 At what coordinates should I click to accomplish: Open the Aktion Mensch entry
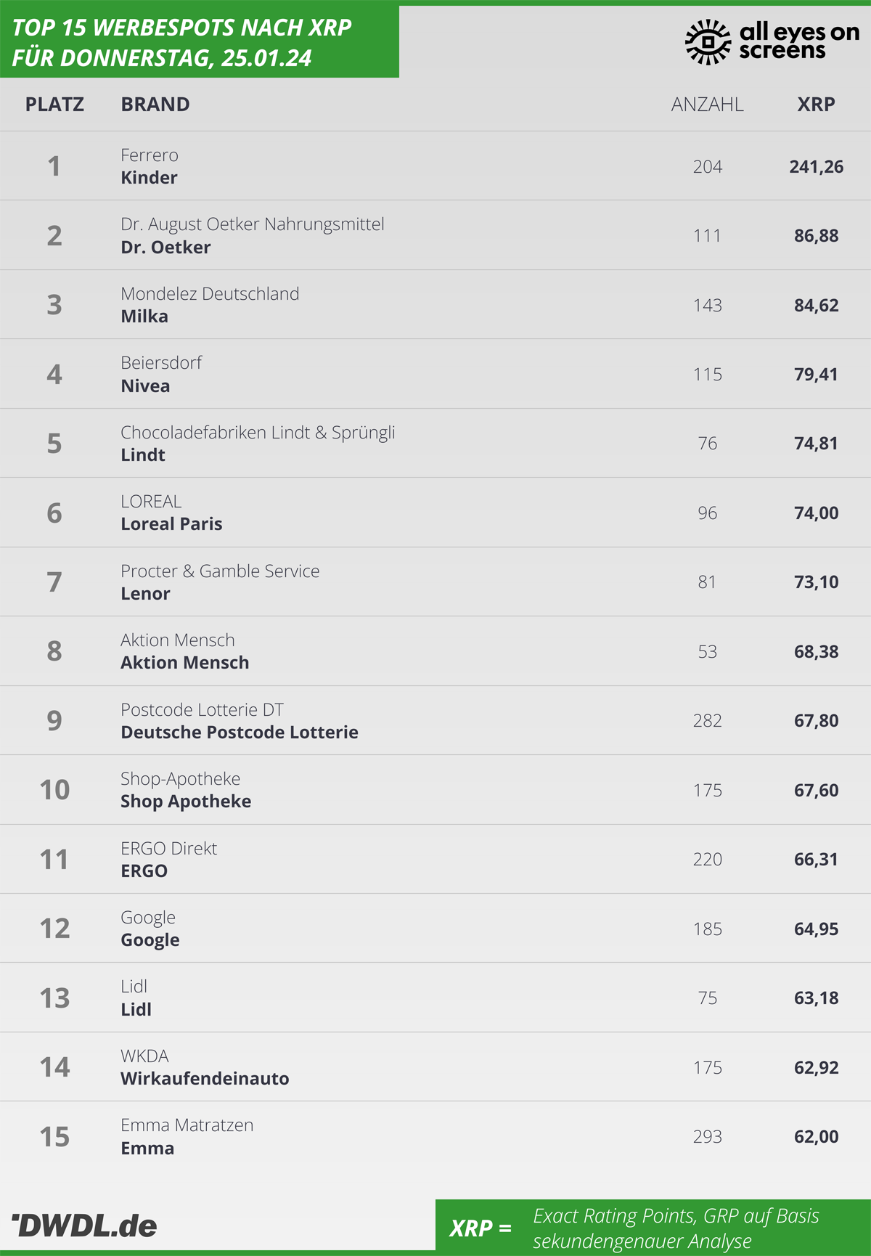click(435, 651)
